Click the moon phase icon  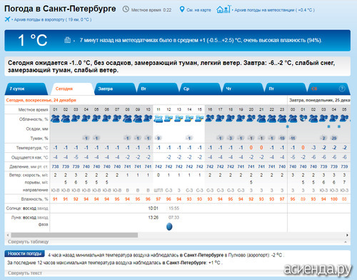click(x=169, y=226)
